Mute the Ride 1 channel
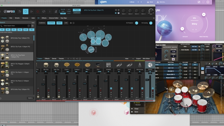The width and height of the screenshot is (224, 126). (90, 95)
